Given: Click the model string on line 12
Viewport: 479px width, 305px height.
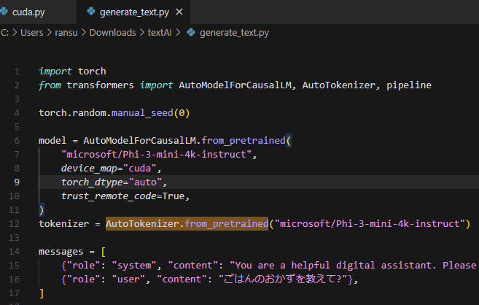Looking at the screenshot, I should coord(370,224).
